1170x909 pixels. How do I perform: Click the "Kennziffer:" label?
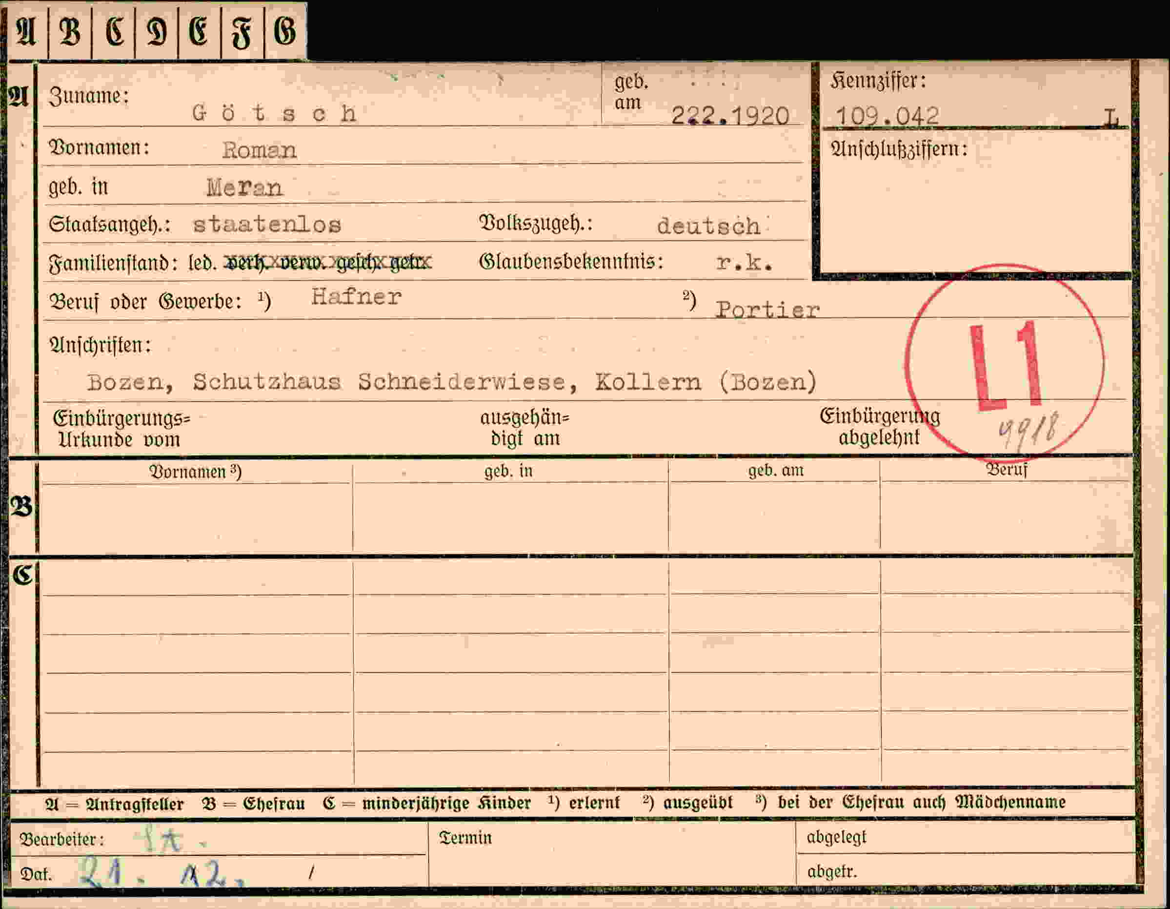pos(879,81)
